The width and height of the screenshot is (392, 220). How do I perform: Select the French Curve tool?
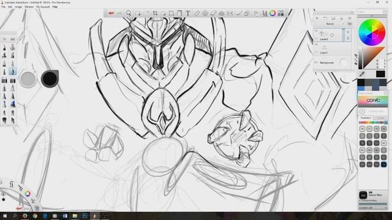click(213, 13)
